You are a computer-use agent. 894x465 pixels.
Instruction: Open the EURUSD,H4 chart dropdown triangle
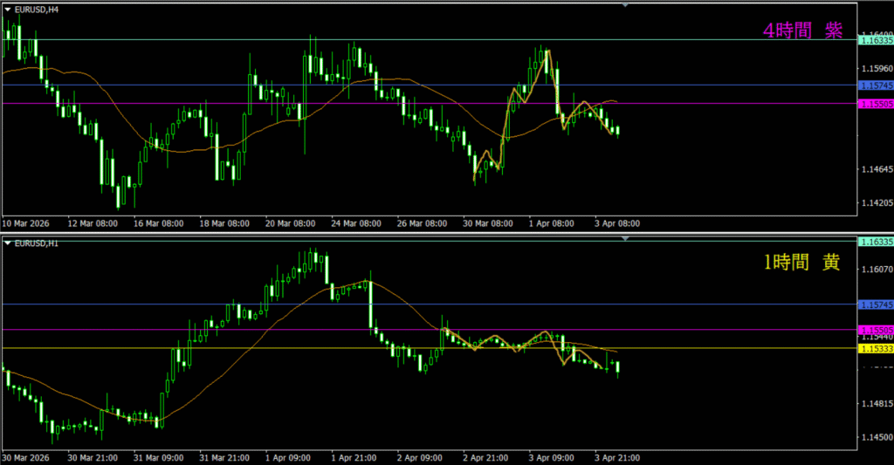coord(8,9)
